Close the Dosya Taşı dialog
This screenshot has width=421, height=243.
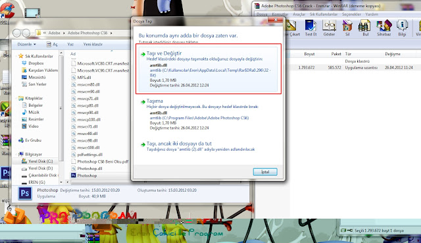click(x=276, y=20)
